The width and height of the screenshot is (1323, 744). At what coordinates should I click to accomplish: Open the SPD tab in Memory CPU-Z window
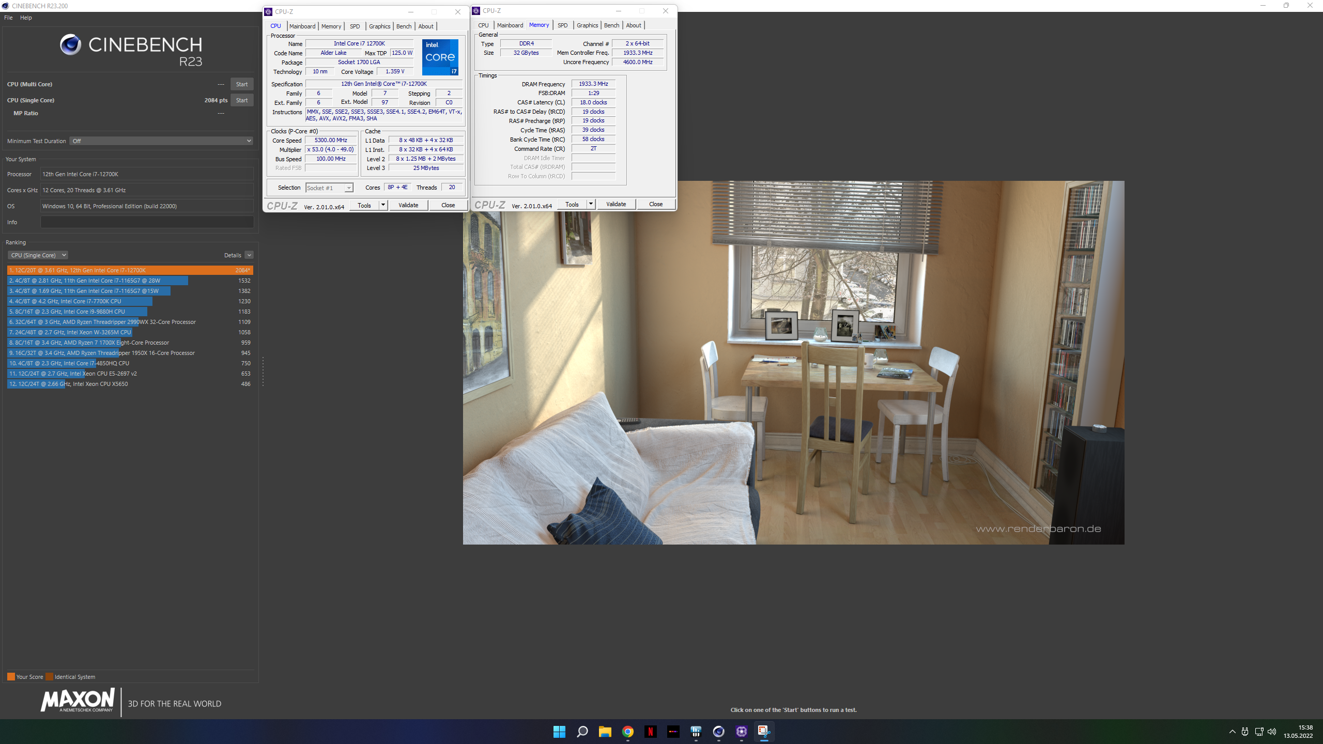pos(562,25)
